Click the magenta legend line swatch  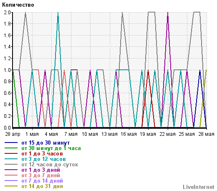coord(11,170)
